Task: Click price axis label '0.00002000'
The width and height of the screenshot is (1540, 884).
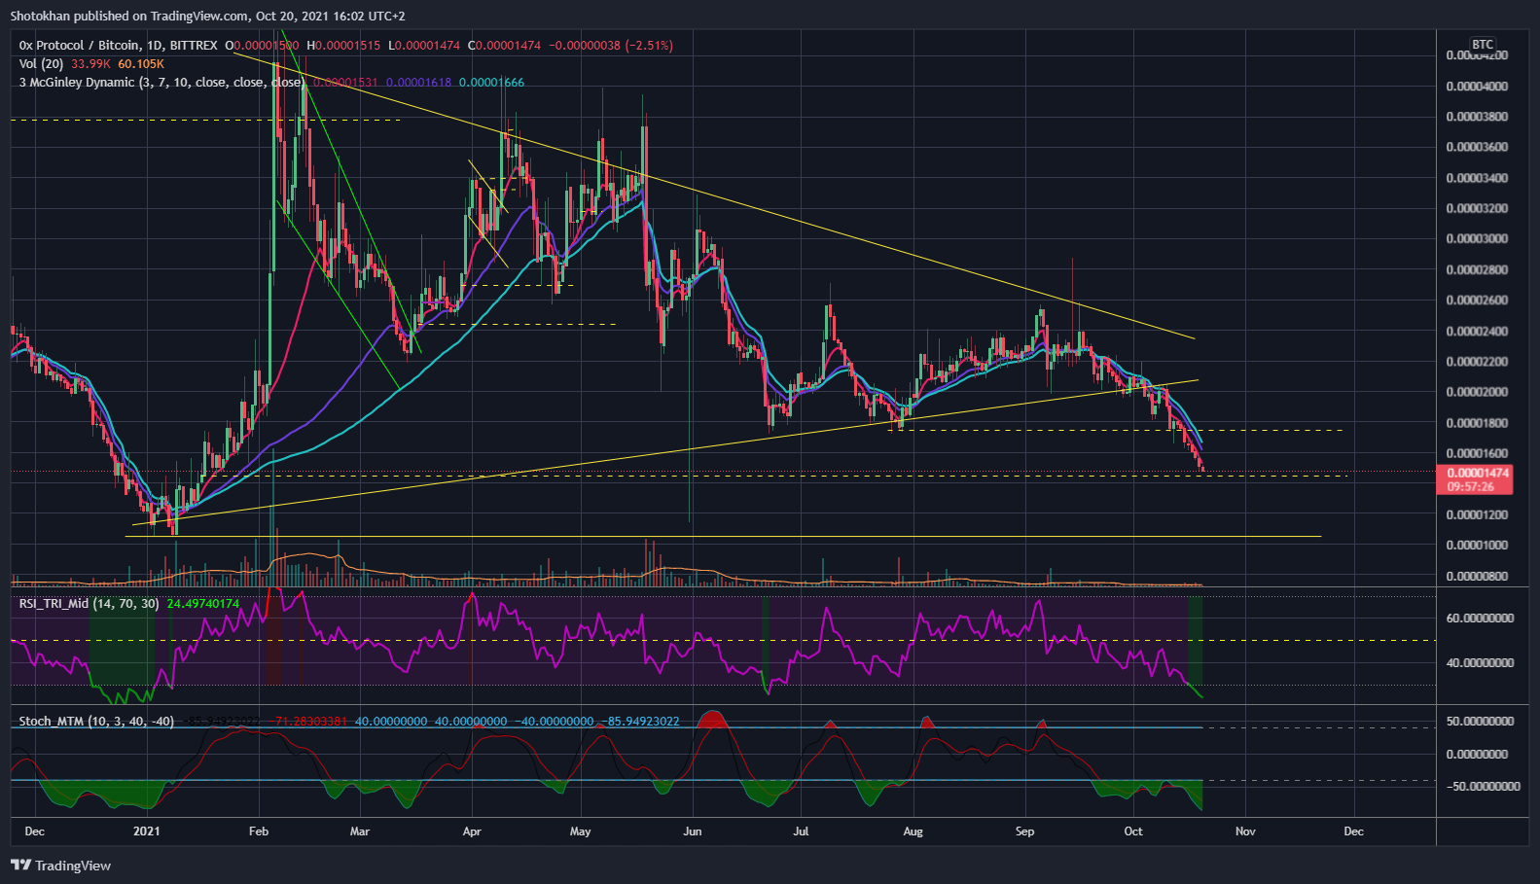Action: tap(1477, 392)
